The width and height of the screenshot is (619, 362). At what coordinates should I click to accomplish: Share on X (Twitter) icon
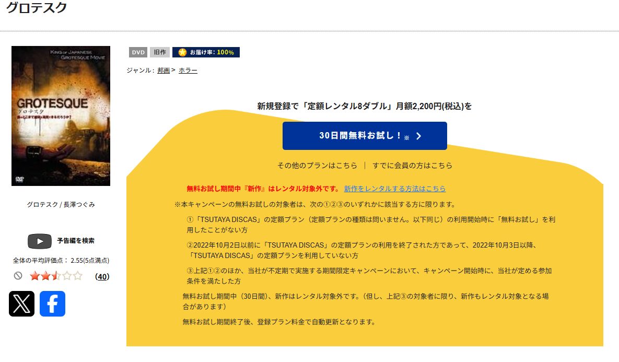[22, 303]
